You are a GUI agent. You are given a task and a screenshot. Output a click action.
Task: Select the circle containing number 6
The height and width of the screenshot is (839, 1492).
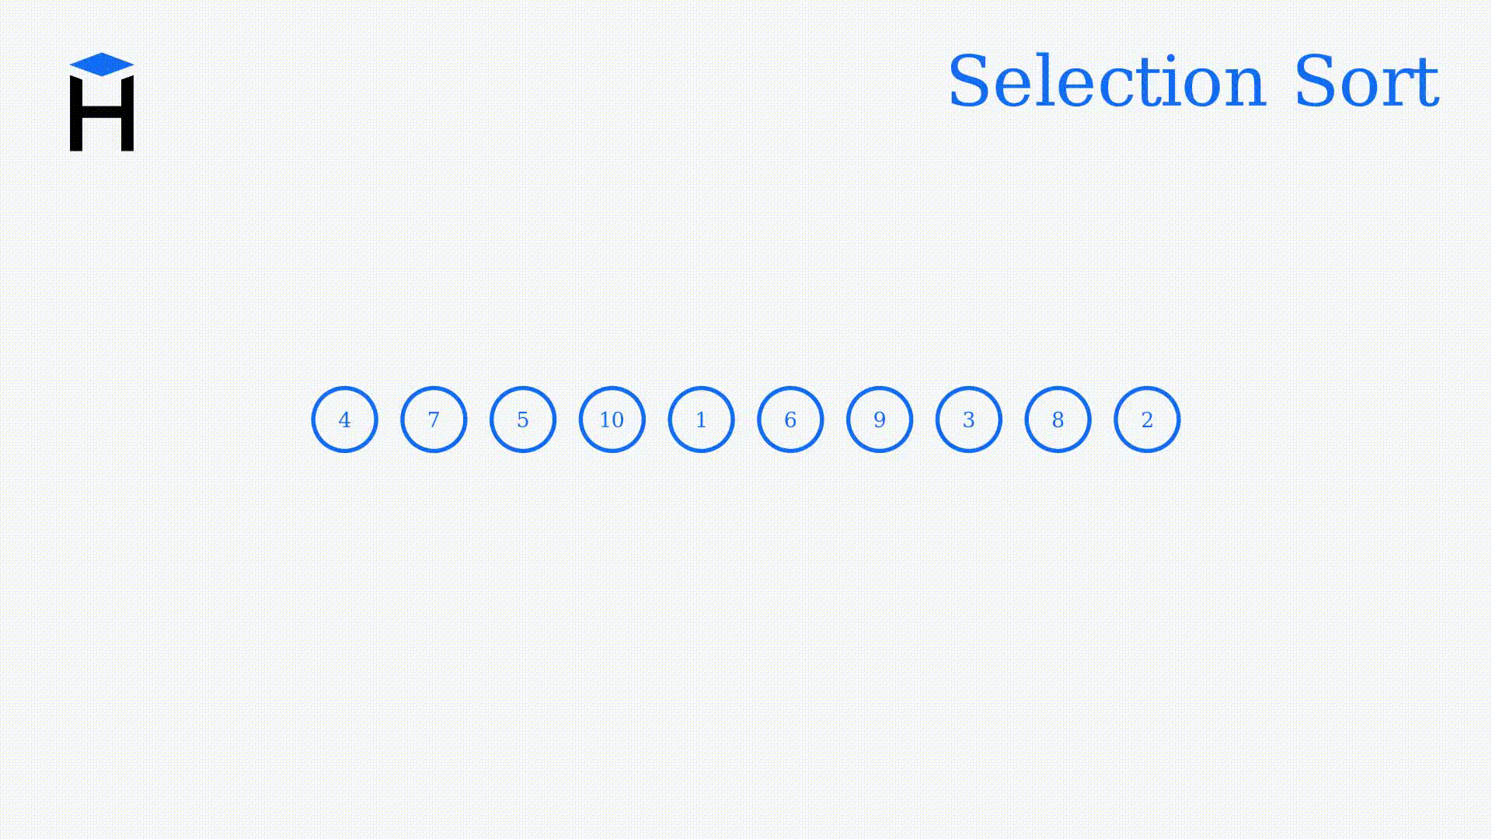(790, 419)
